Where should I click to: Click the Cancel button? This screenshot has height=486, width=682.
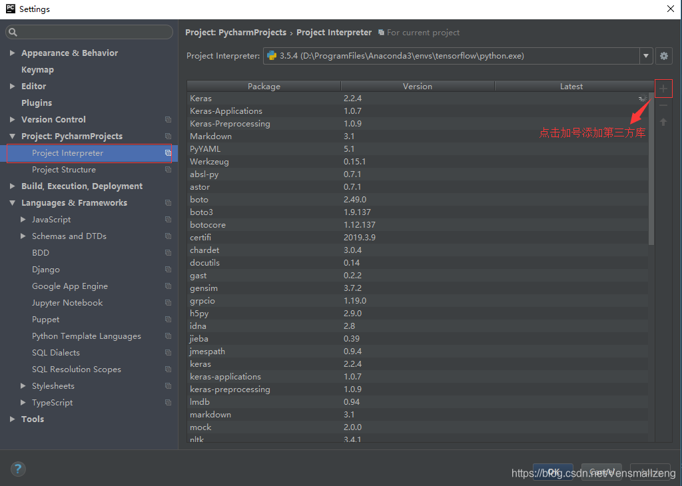coord(601,472)
